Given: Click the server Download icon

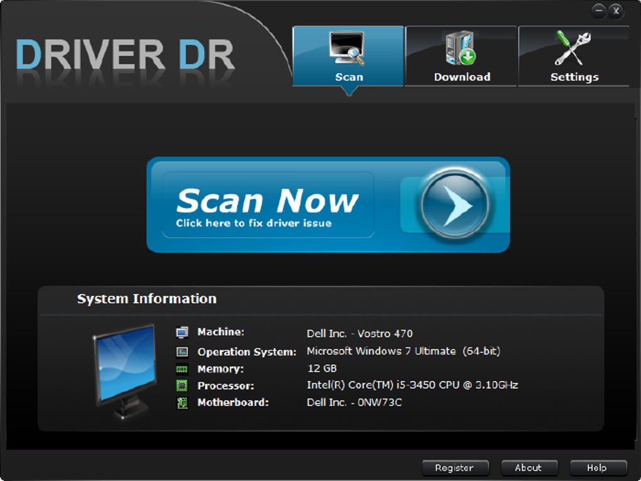Looking at the screenshot, I should pyautogui.click(x=461, y=48).
